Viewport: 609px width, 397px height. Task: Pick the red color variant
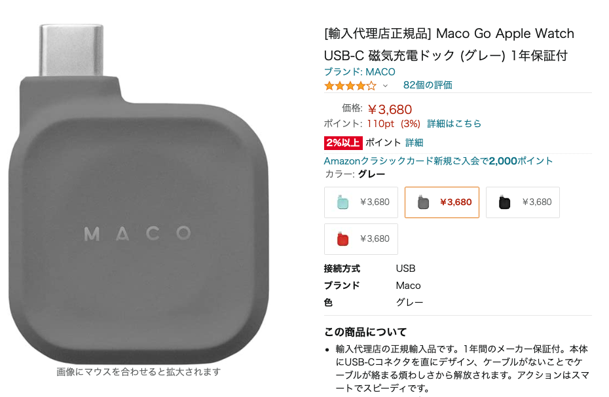click(x=361, y=239)
